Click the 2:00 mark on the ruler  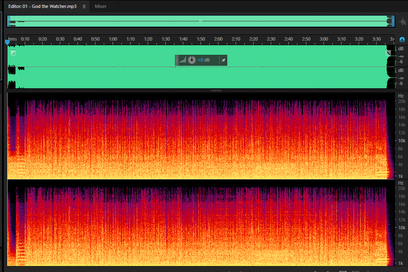(x=218, y=39)
